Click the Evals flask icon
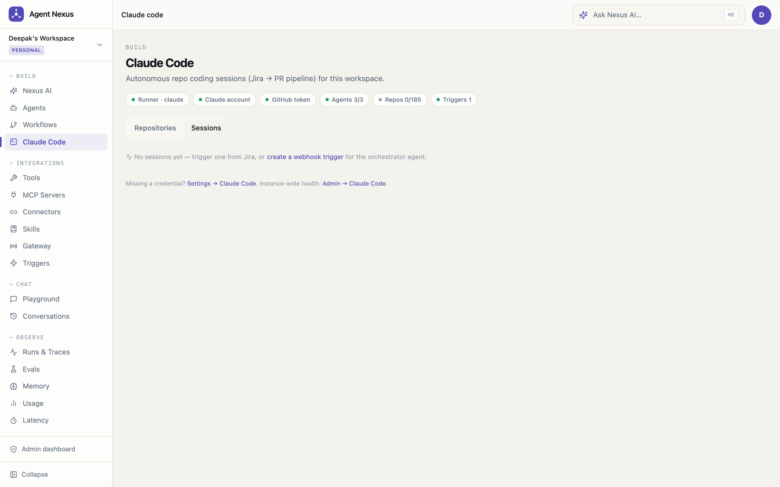 point(14,369)
